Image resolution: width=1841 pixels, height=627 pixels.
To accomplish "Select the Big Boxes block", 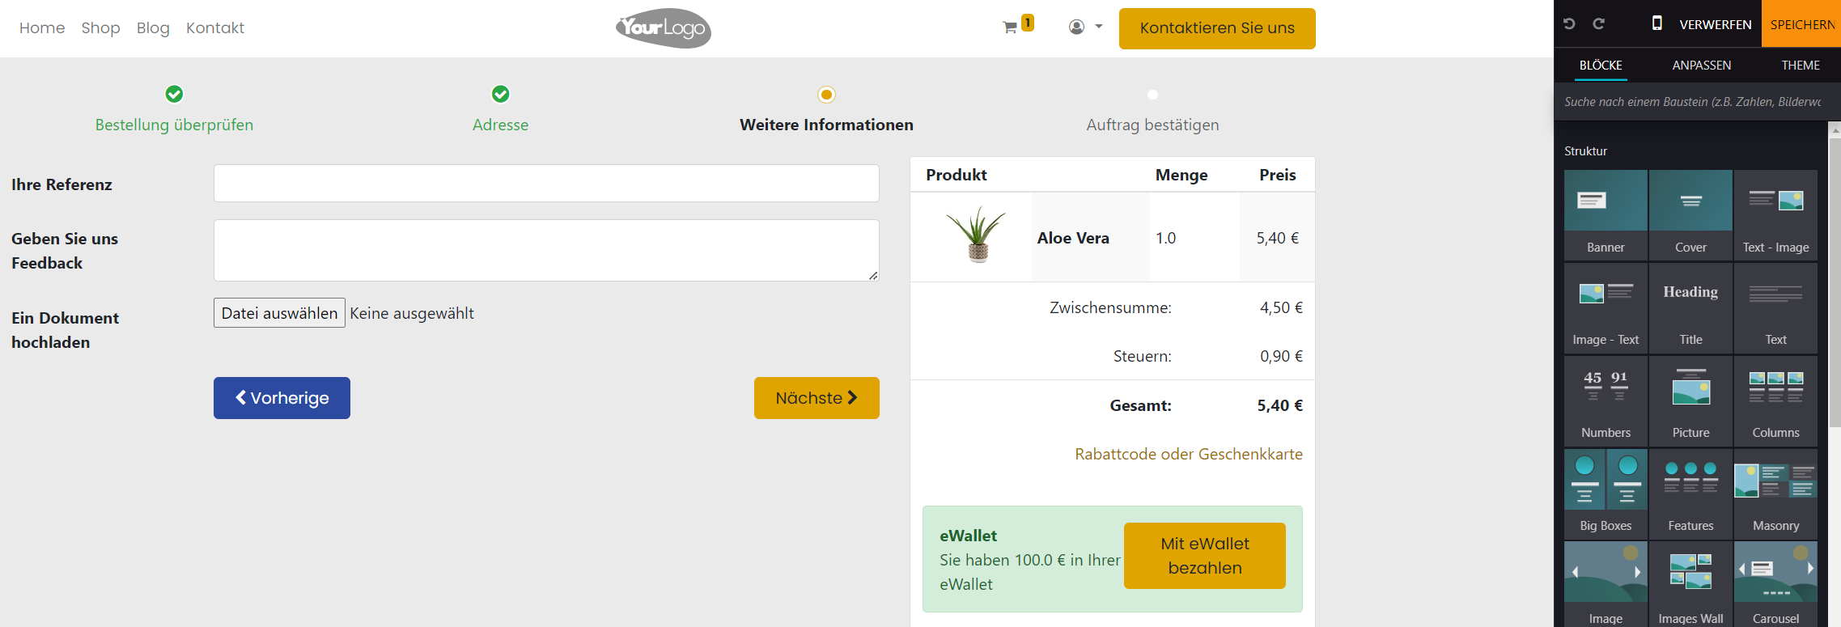I will [1606, 493].
